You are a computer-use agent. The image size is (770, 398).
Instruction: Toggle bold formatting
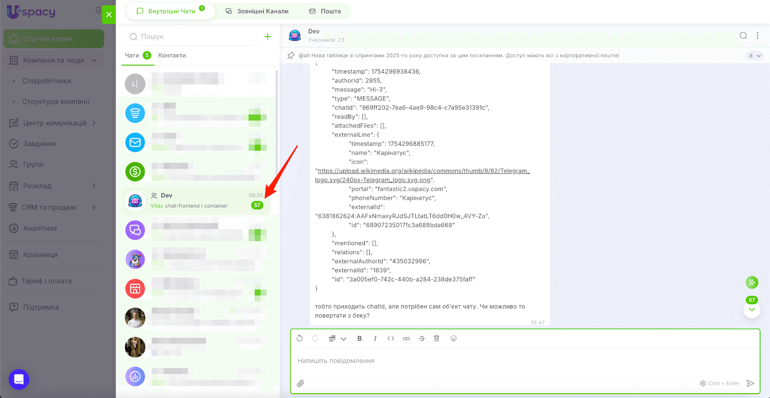tap(359, 338)
